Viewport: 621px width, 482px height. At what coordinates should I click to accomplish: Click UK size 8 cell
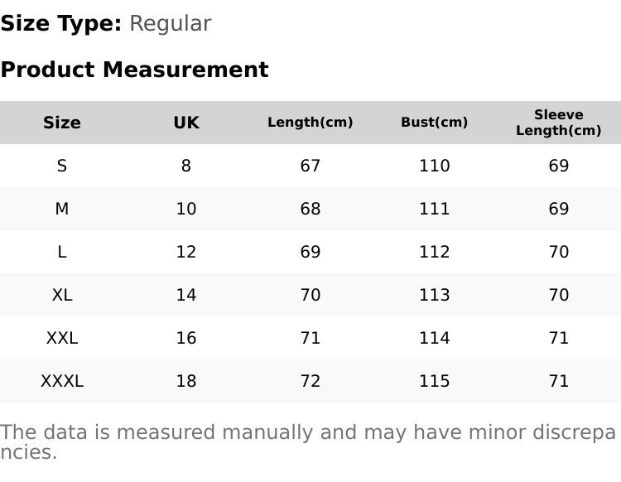click(x=186, y=166)
